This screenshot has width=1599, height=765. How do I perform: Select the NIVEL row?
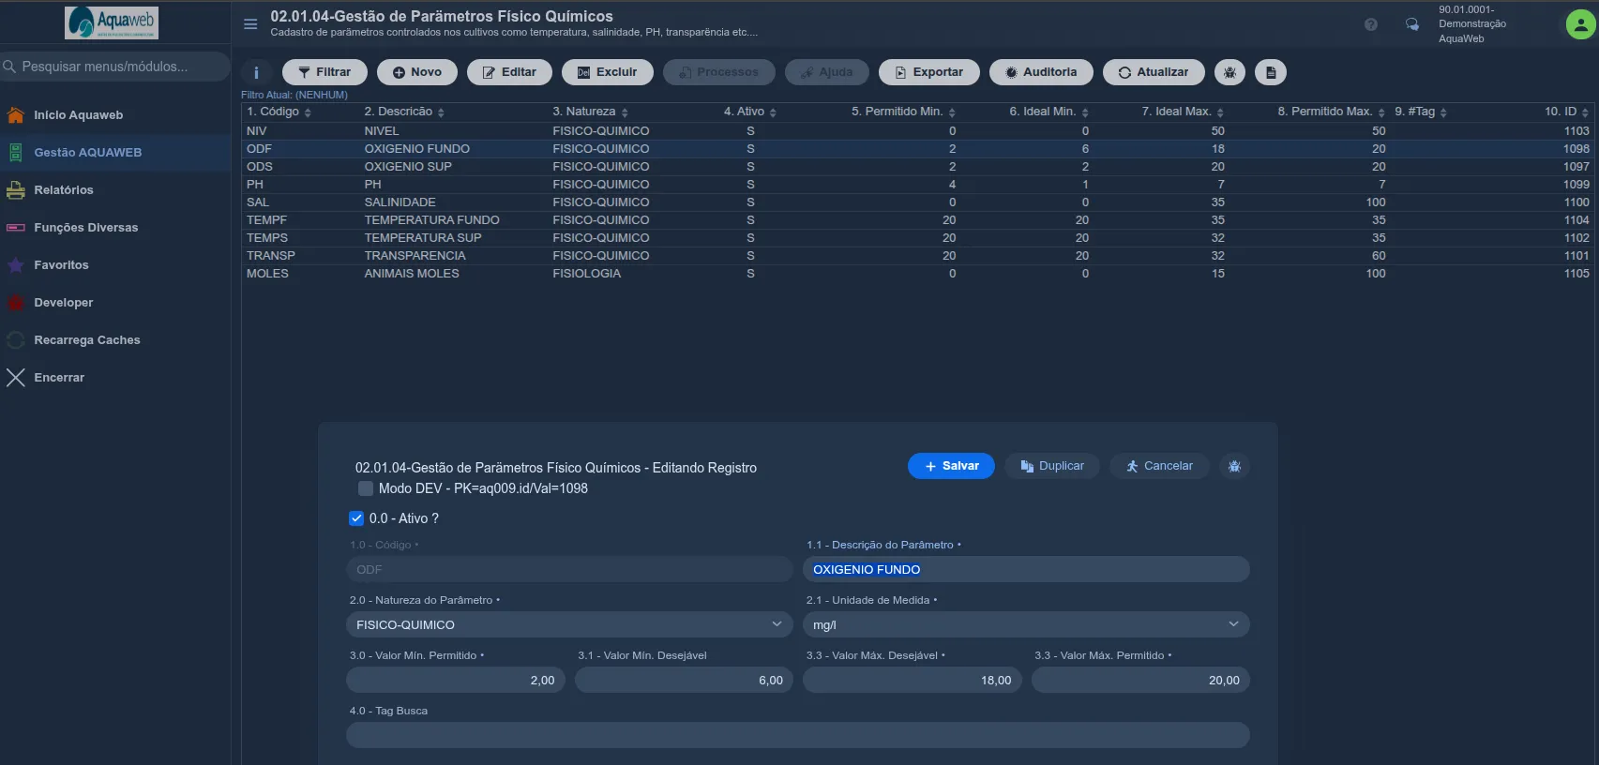tap(918, 131)
